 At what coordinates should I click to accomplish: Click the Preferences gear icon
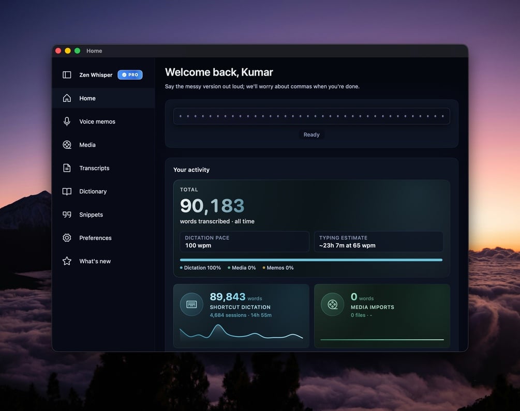67,238
